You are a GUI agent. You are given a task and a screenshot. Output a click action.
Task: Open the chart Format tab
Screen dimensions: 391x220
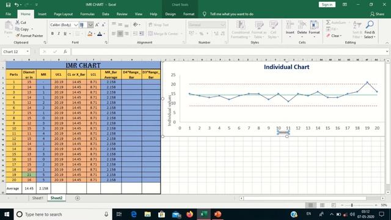point(189,14)
